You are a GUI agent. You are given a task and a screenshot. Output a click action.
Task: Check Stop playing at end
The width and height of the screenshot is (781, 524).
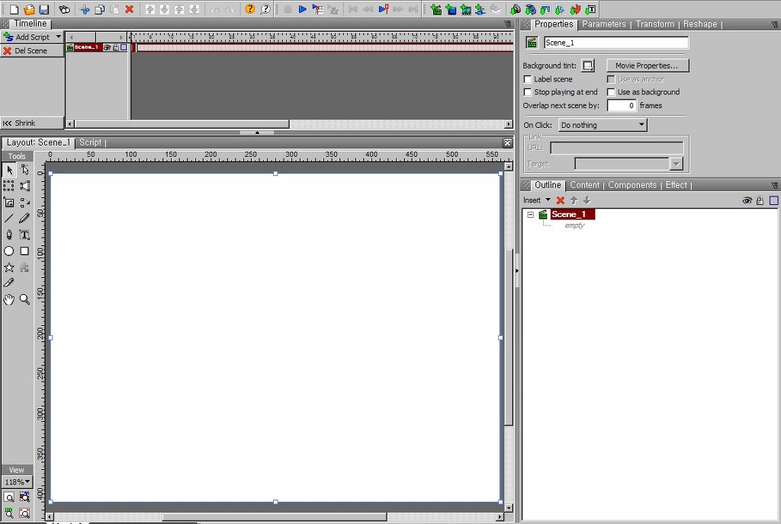[528, 92]
